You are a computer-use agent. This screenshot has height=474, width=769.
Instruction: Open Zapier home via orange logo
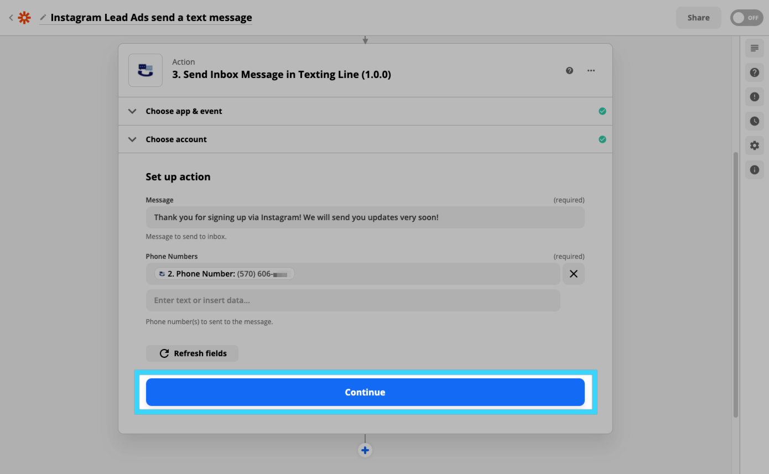(24, 18)
